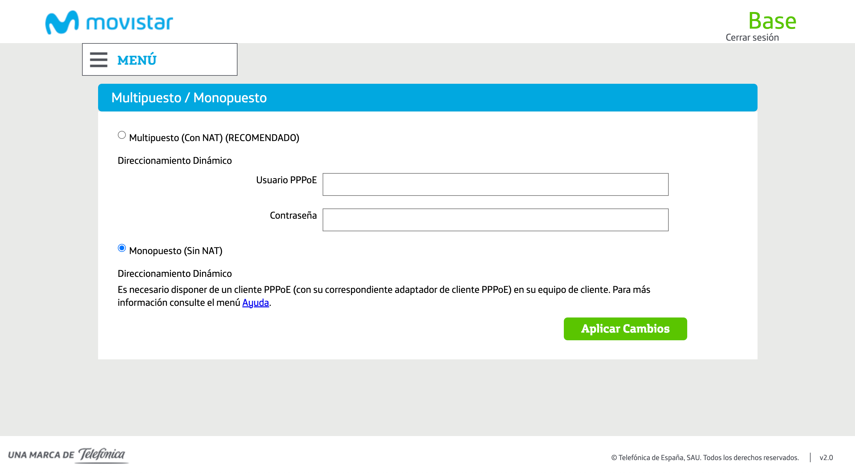Click the Monopuesto (Sin NAT) label text
This screenshot has height=473, width=855.
point(176,251)
